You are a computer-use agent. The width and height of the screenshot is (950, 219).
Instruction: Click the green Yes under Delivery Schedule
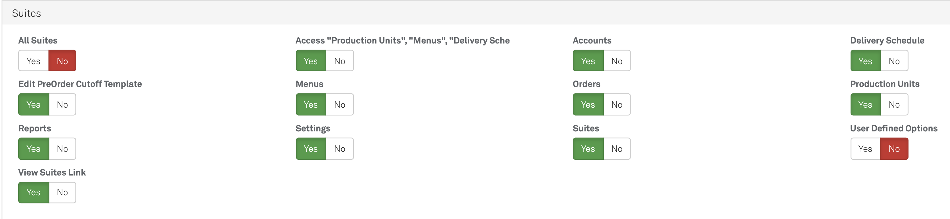pos(865,61)
